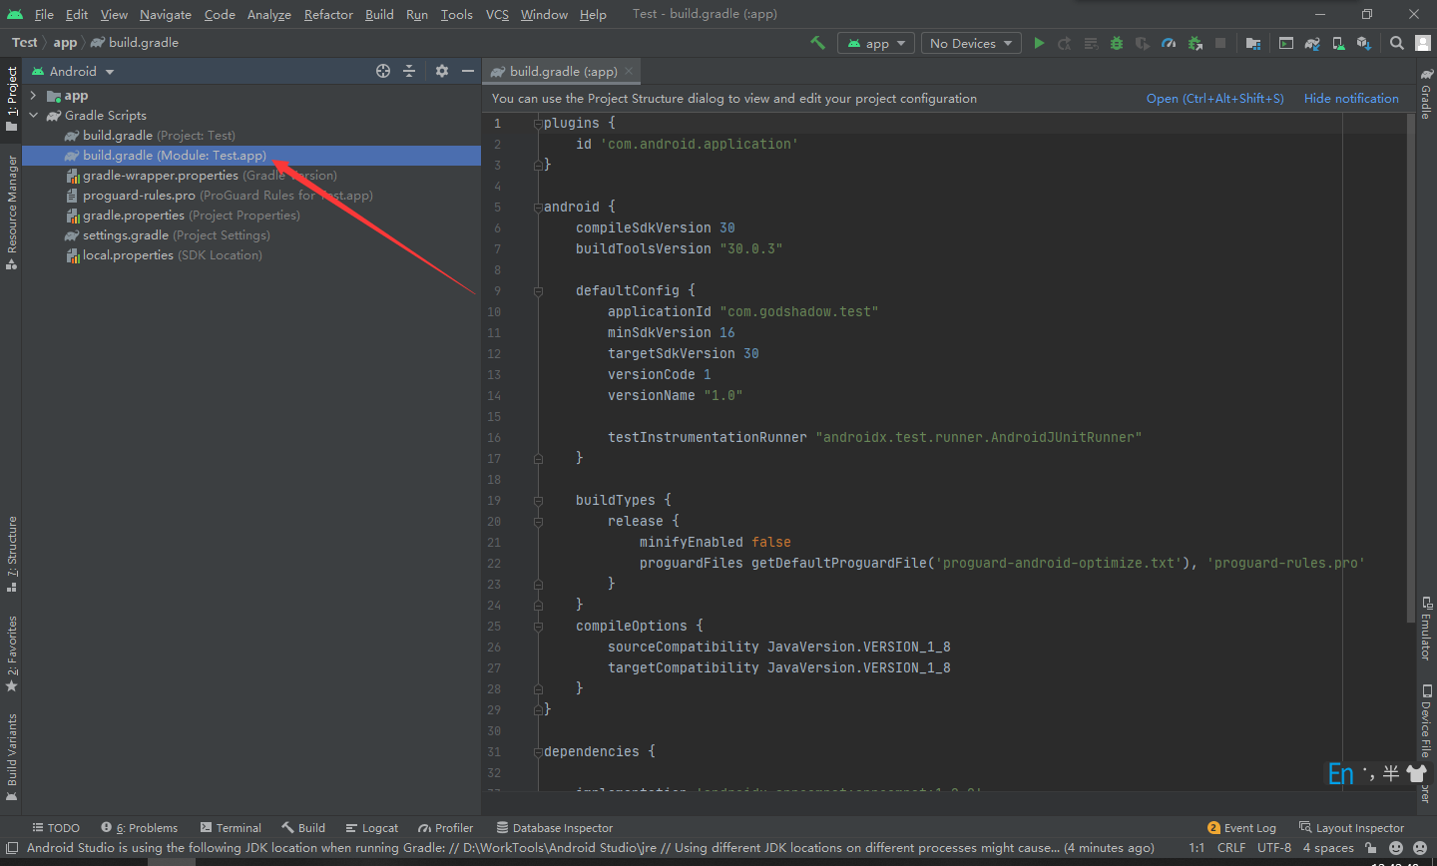Fold the android block at line 5
This screenshot has width=1437, height=866.
click(x=538, y=208)
